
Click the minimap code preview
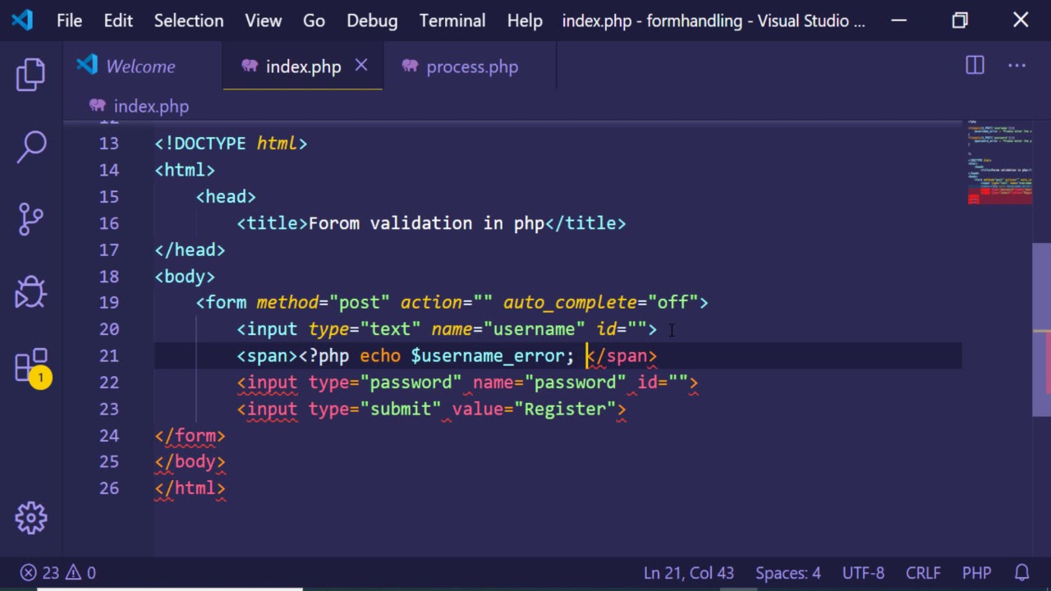tap(999, 164)
